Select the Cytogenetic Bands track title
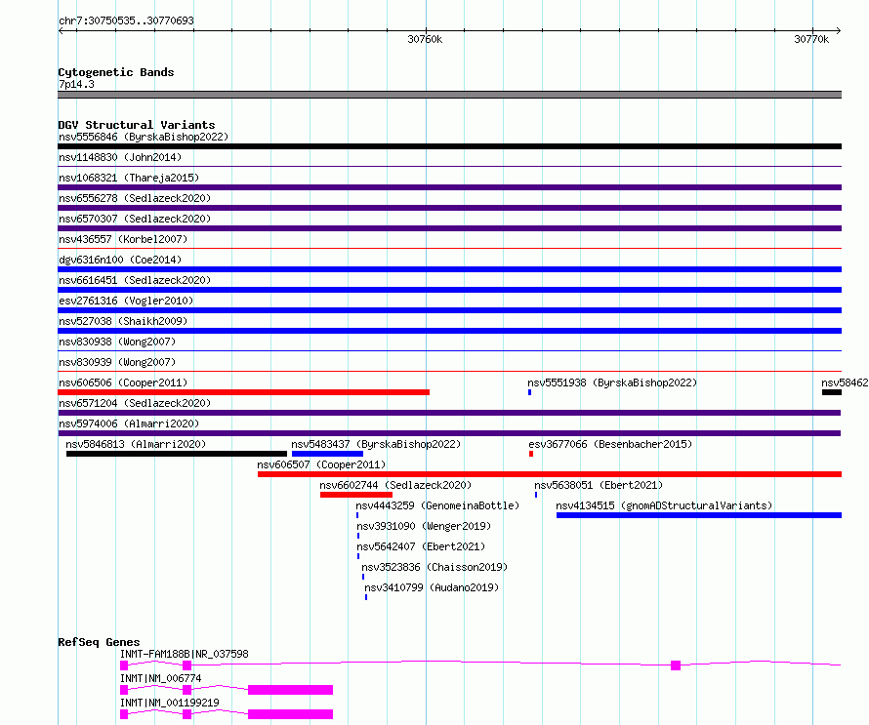 [116, 72]
